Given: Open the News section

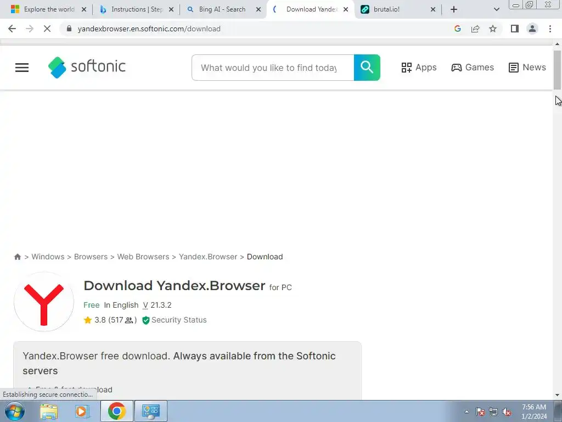Looking at the screenshot, I should coord(527,68).
